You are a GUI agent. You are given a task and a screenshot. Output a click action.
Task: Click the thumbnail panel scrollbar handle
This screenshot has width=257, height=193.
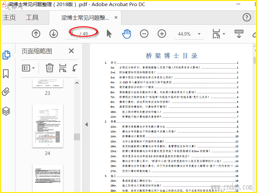point(77,137)
